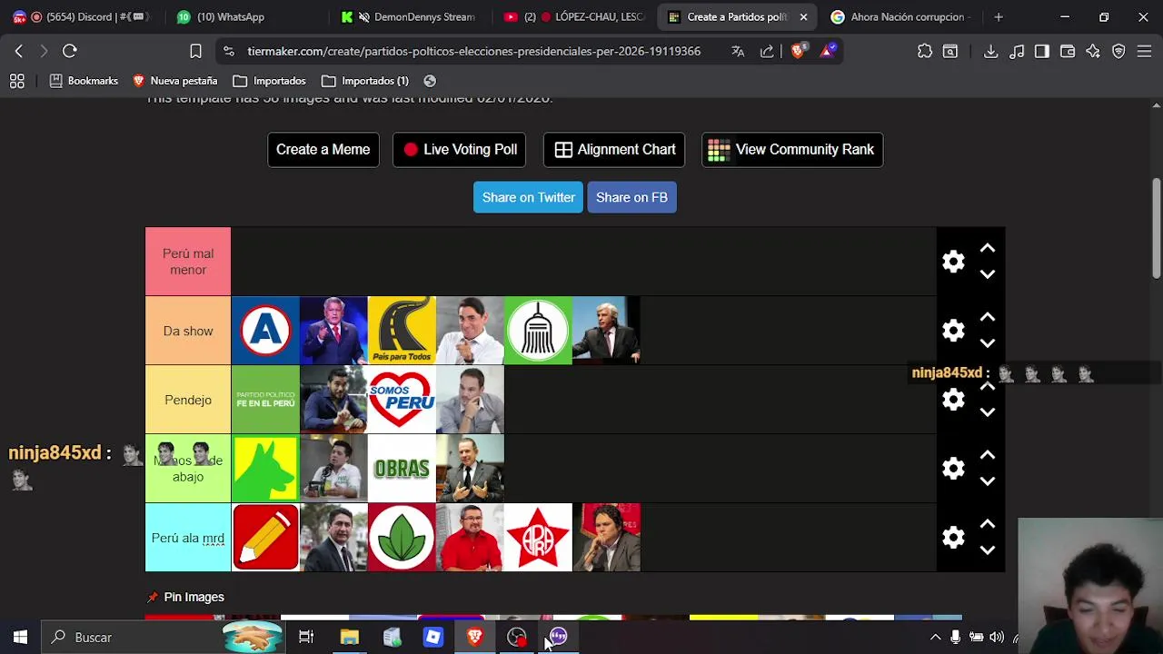Open Bookmarks folder in bookmarks bar
Viewport: 1163px width, 654px height.
click(x=84, y=81)
